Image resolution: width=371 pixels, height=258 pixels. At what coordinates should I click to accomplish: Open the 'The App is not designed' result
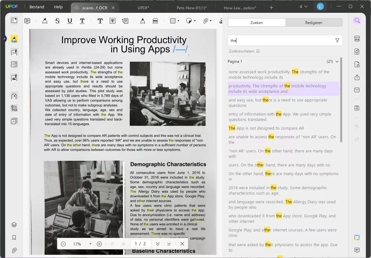(x=266, y=128)
